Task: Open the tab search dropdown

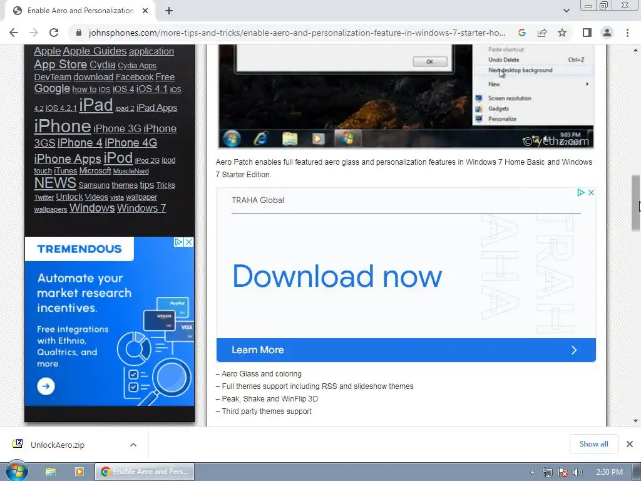Action: pyautogui.click(x=566, y=11)
